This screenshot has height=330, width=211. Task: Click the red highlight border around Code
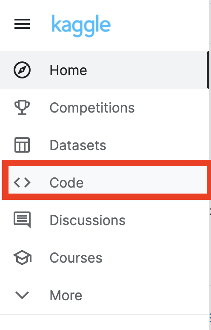pos(106,163)
